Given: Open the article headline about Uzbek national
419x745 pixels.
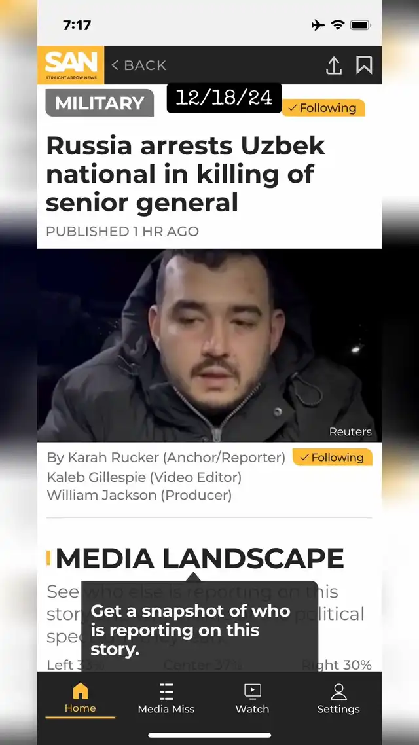Looking at the screenshot, I should pyautogui.click(x=186, y=174).
